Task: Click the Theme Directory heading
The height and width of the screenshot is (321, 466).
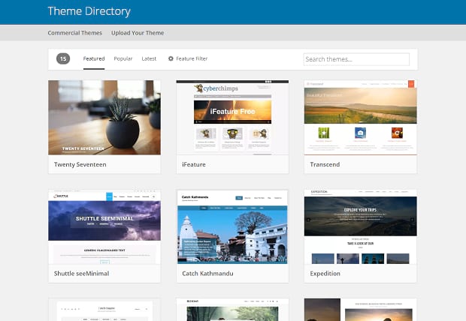Action: (89, 11)
